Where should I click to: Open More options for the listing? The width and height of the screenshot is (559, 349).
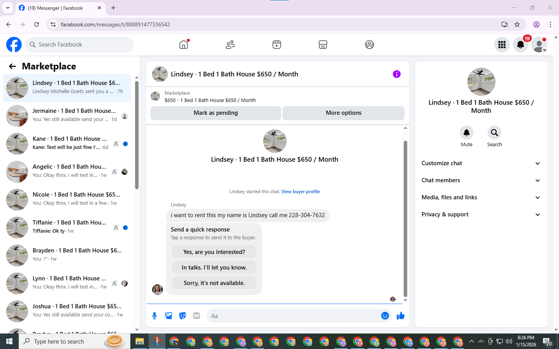344,113
